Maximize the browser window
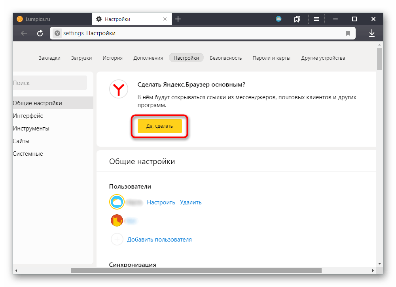 354,19
